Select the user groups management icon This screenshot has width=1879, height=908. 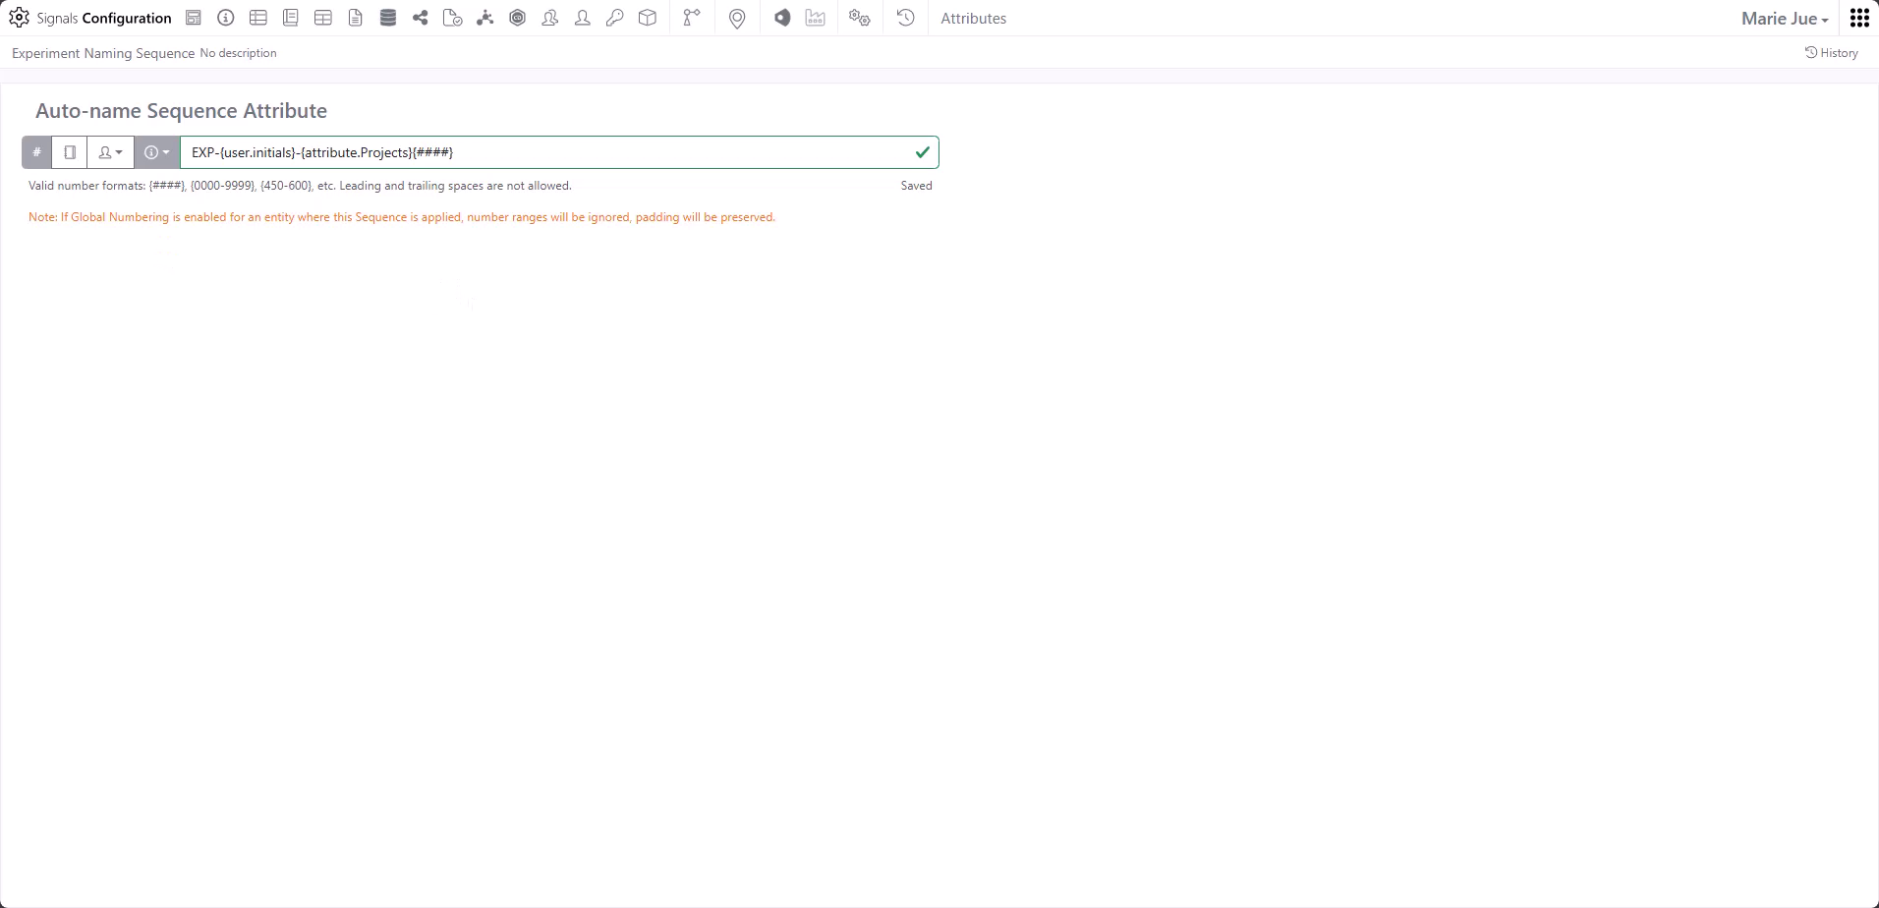[x=549, y=18]
